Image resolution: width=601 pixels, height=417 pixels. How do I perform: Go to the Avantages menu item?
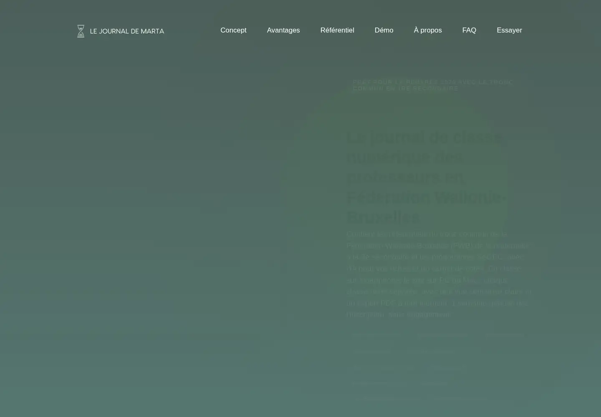coord(283,30)
